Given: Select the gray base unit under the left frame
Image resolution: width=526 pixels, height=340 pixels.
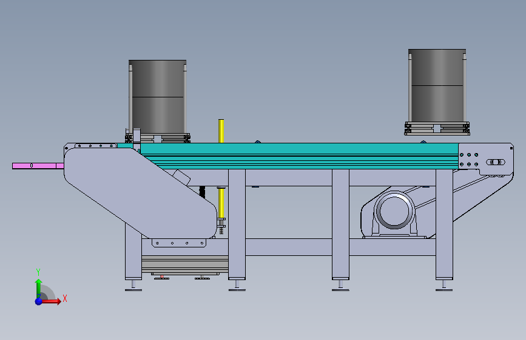Looking at the screenshot, I should 185,264.
